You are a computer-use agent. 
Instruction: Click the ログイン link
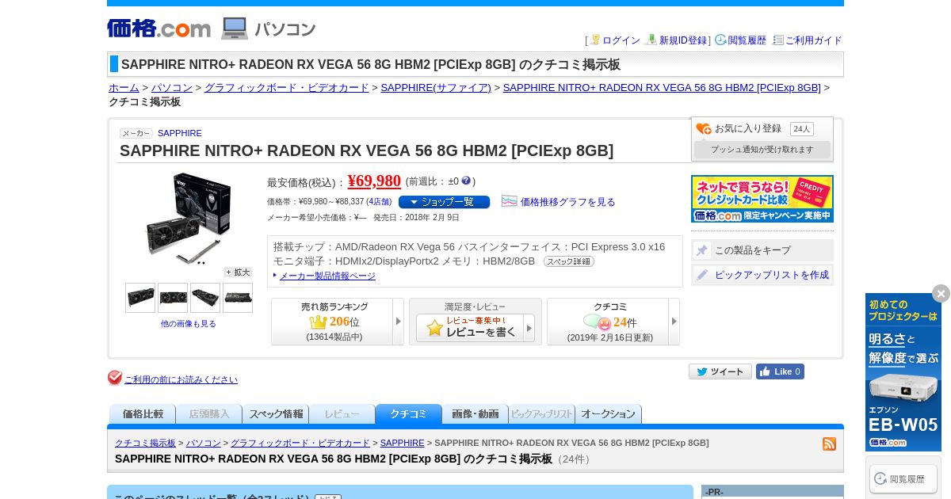[621, 40]
